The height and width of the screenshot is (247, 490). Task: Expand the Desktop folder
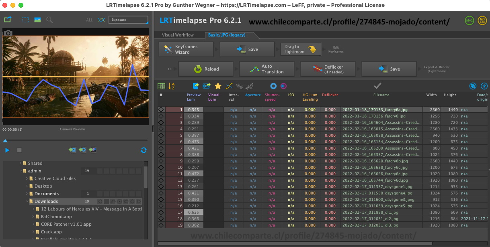point(27,186)
